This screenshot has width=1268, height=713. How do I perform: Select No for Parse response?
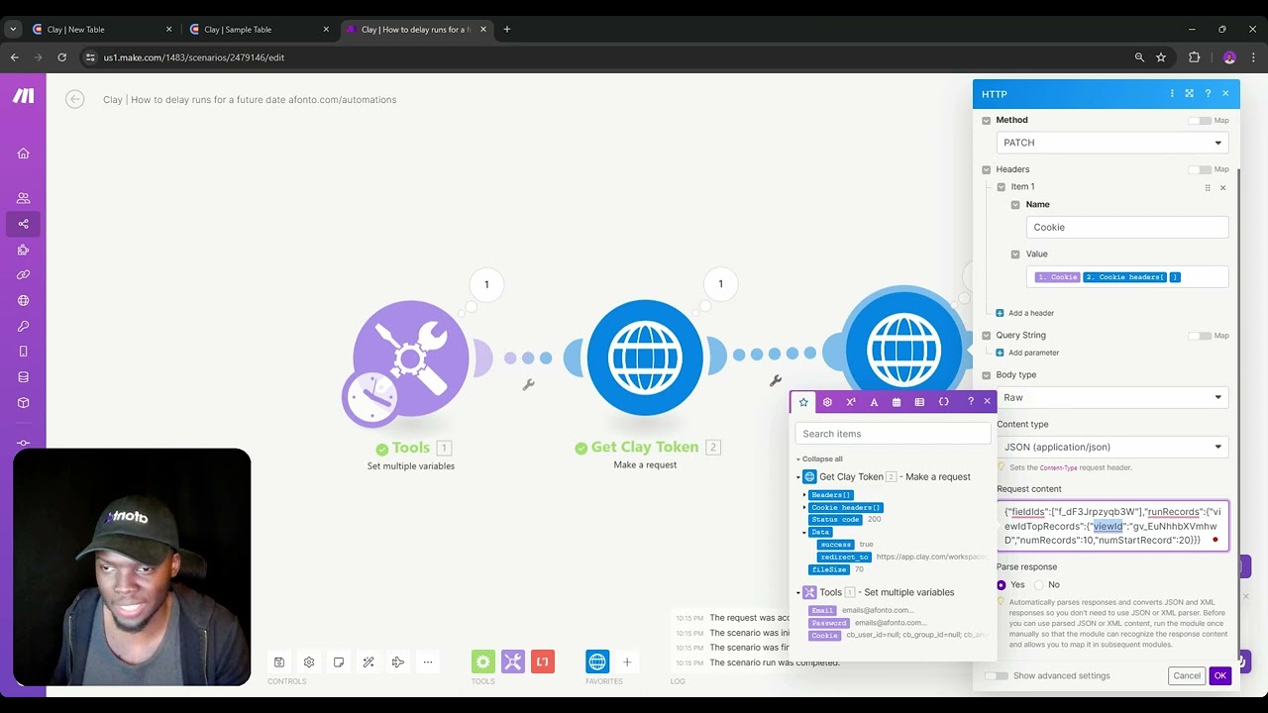1039,585
